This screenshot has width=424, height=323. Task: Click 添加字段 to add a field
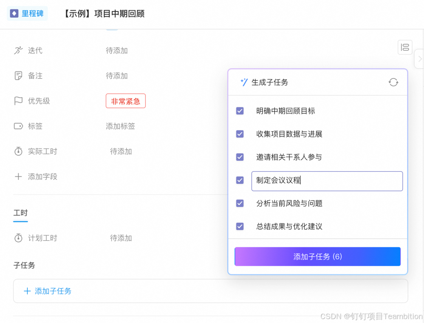point(42,177)
